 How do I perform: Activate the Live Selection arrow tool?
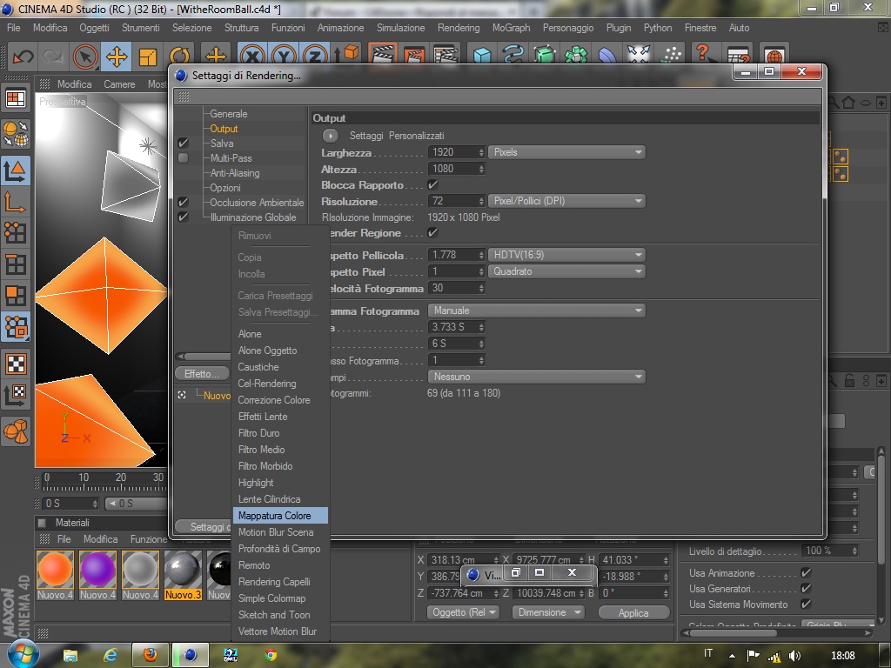tap(85, 57)
